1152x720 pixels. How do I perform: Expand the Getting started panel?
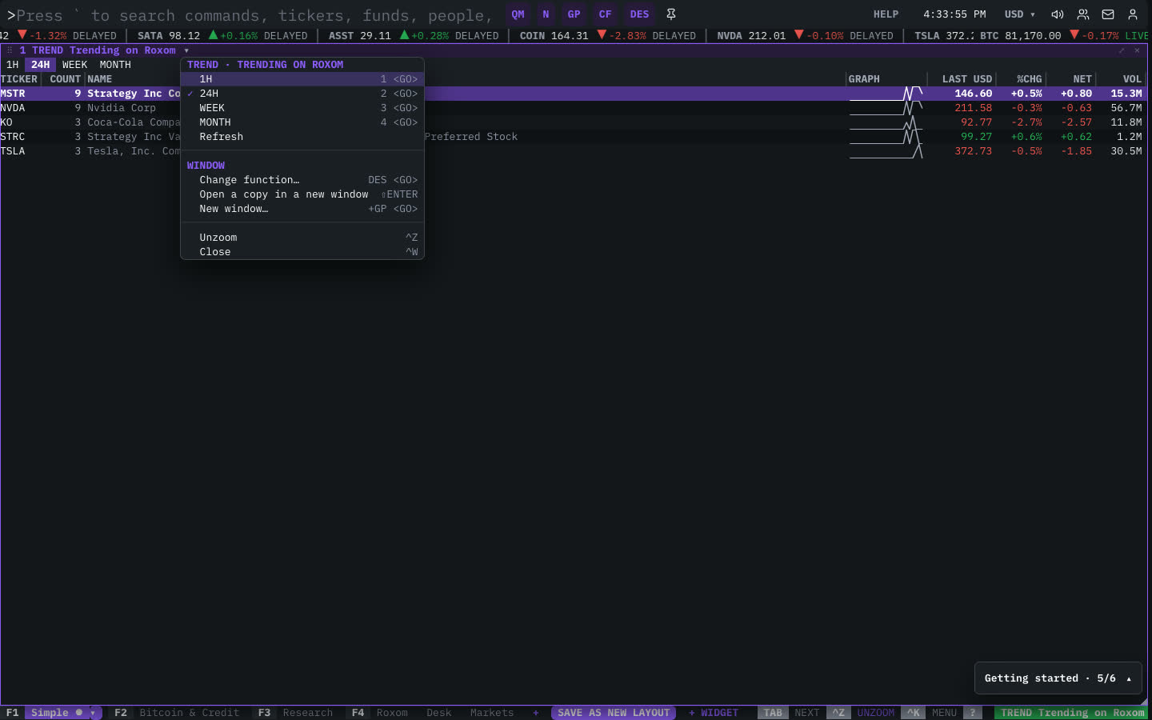[1058, 678]
